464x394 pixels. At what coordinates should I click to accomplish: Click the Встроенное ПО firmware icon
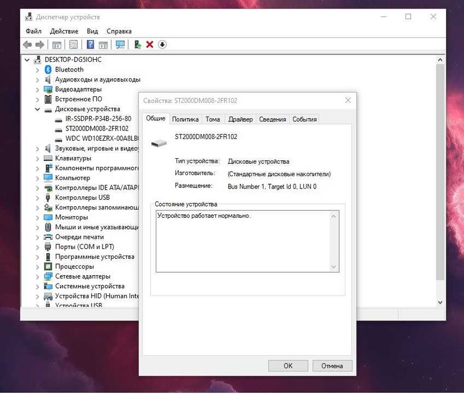(48, 99)
